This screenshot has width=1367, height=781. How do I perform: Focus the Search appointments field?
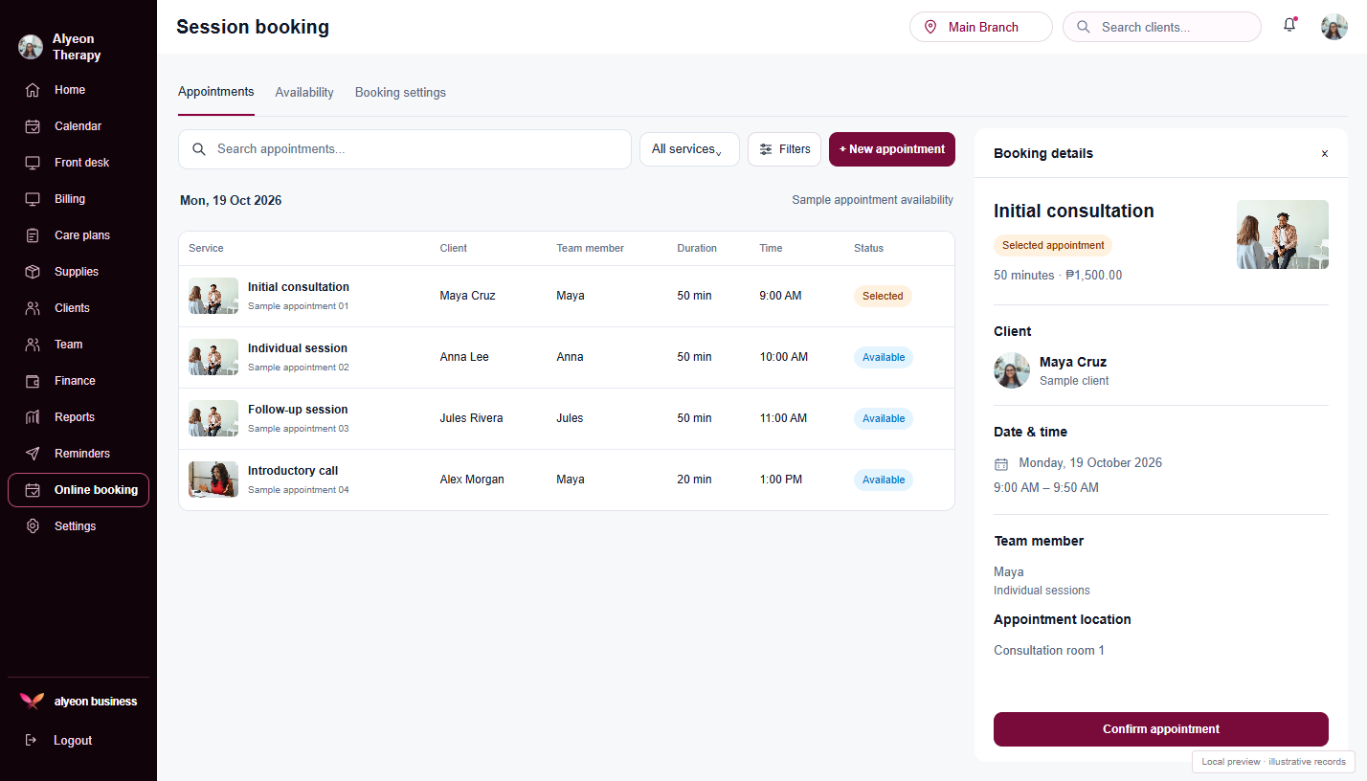coord(405,149)
